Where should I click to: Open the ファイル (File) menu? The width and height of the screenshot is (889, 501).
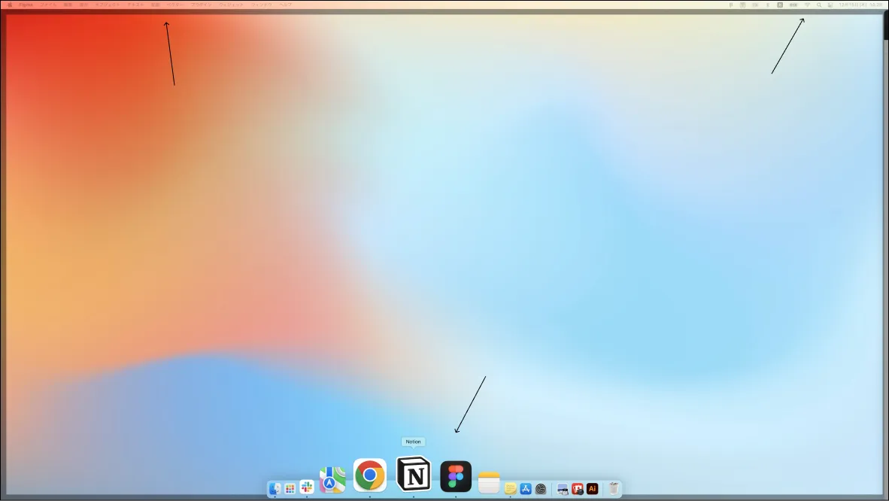47,5
